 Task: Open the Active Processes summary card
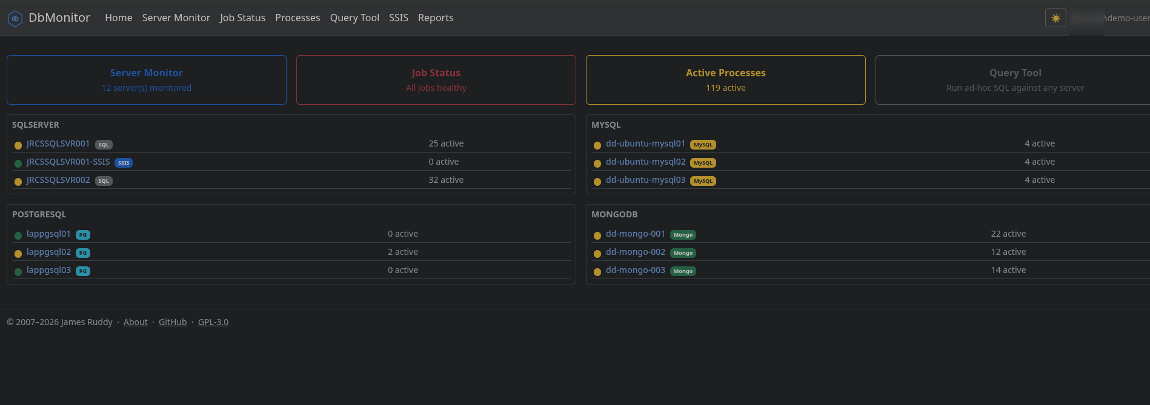tap(726, 80)
